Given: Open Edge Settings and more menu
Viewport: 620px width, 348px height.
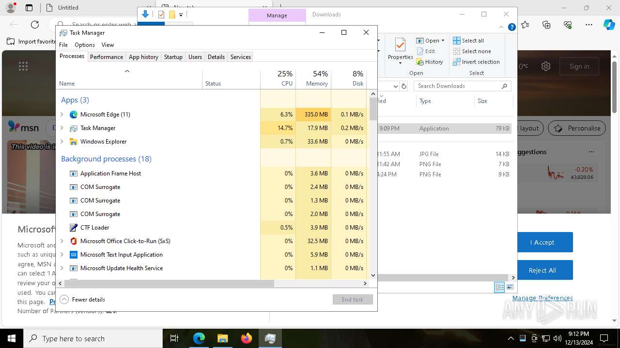Looking at the screenshot, I should pyautogui.click(x=589, y=25).
